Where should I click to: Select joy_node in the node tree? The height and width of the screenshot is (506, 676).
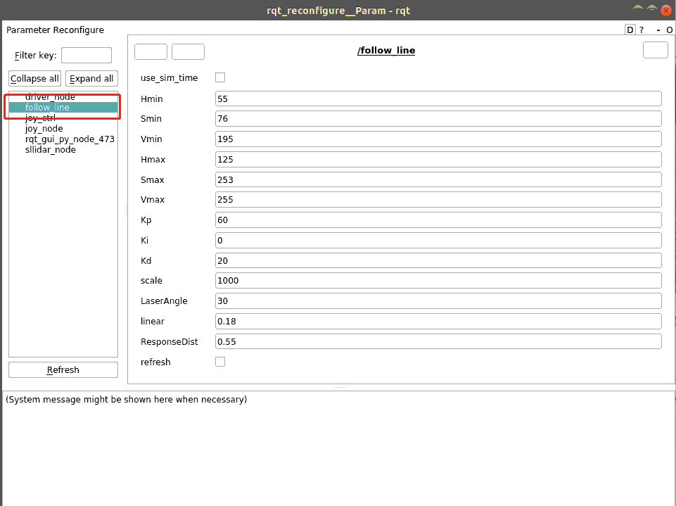(x=44, y=129)
